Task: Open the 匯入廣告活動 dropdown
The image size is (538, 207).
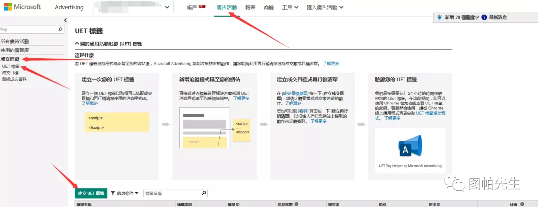Action: point(325,7)
